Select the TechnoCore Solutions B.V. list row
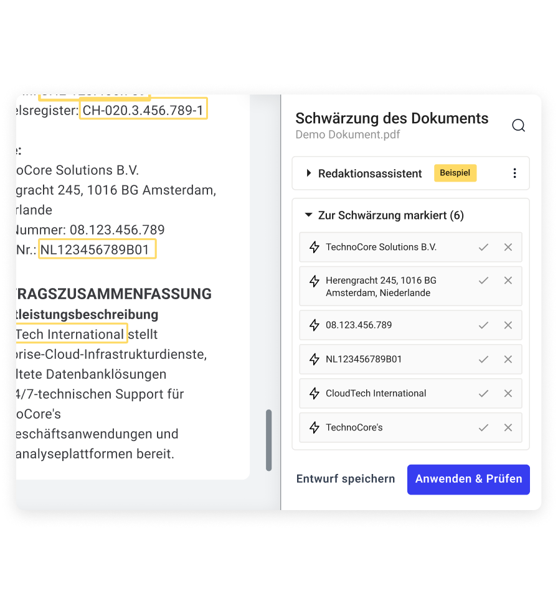The height and width of the screenshot is (604, 558). (x=410, y=247)
